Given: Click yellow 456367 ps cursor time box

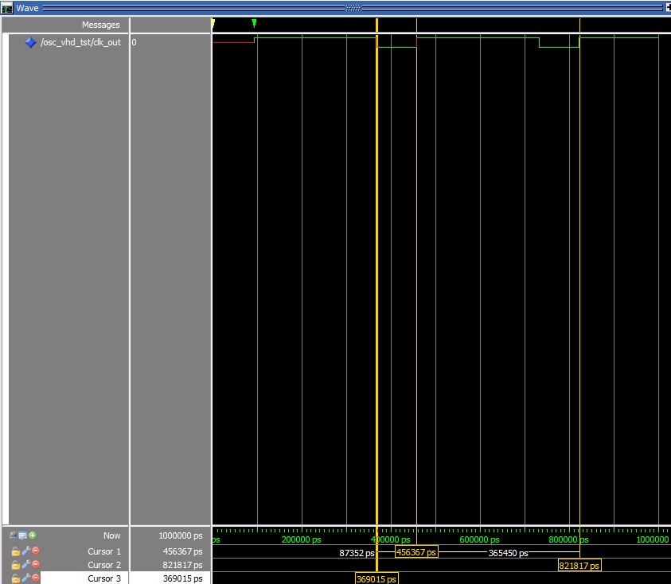Looking at the screenshot, I should point(416,552).
